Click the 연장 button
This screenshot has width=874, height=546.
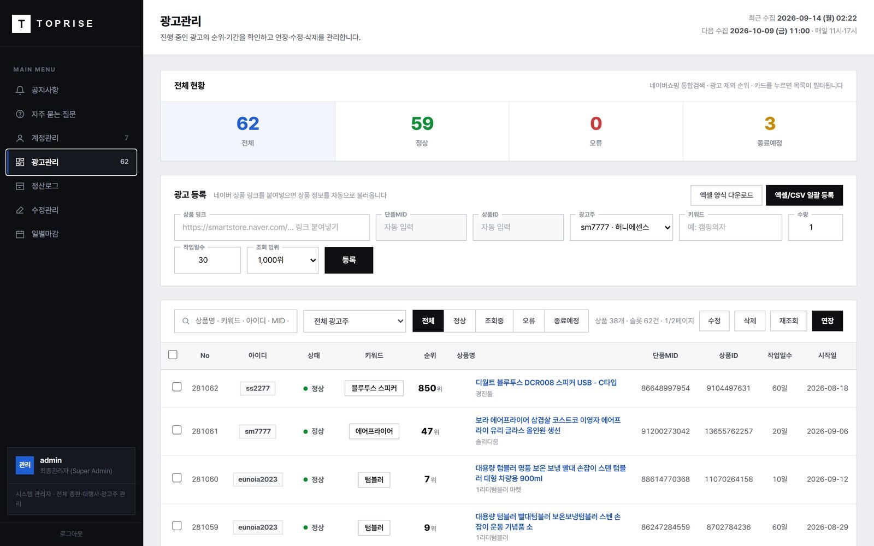tap(828, 321)
